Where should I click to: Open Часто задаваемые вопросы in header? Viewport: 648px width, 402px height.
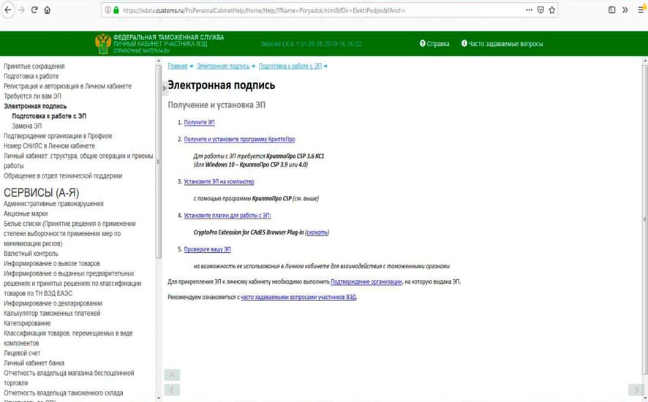[502, 44]
